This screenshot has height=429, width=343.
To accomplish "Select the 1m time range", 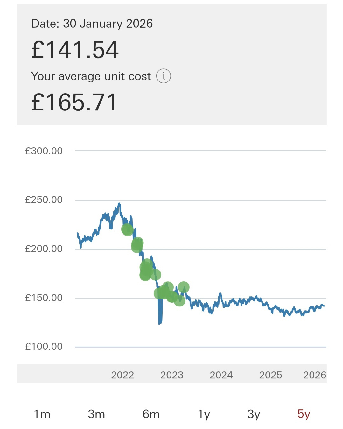I will pyautogui.click(x=42, y=414).
